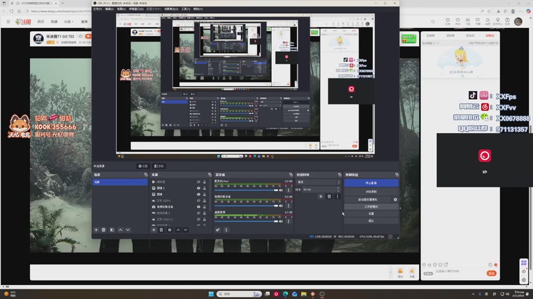Adjust the desktop audio volume slider
533x299 pixels.
246,221
